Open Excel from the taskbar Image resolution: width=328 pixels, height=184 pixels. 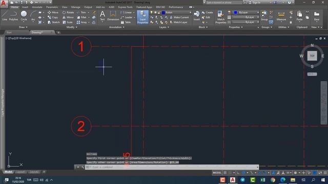pyautogui.click(x=263, y=180)
